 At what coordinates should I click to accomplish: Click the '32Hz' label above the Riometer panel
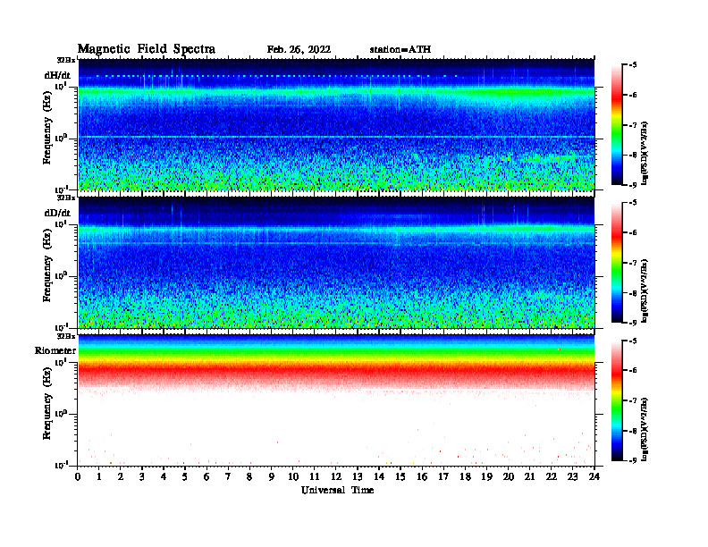coord(66,336)
